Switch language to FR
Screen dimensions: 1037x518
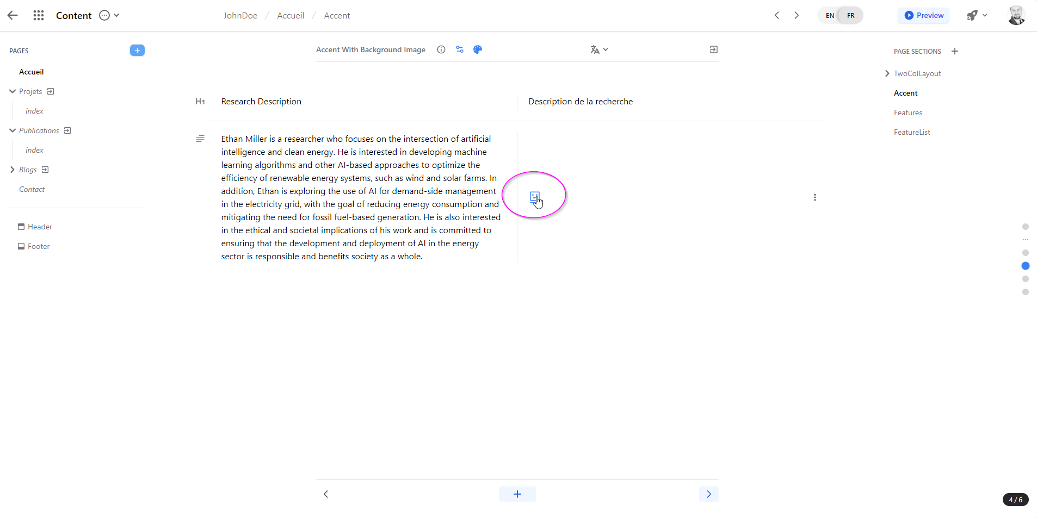pyautogui.click(x=850, y=15)
